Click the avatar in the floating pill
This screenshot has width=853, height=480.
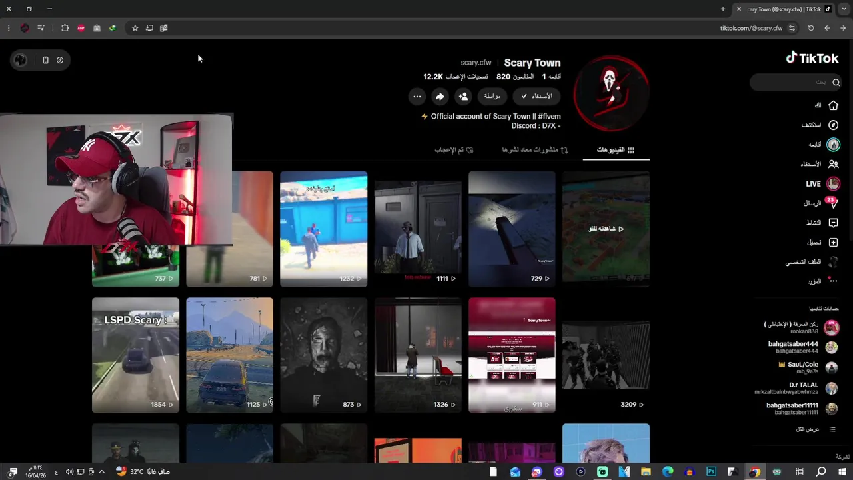[x=21, y=60]
